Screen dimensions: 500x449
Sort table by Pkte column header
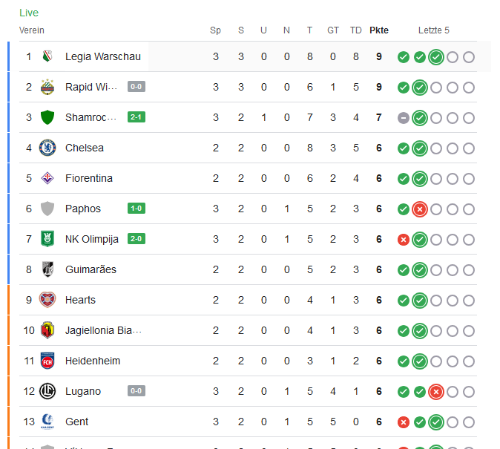[379, 30]
